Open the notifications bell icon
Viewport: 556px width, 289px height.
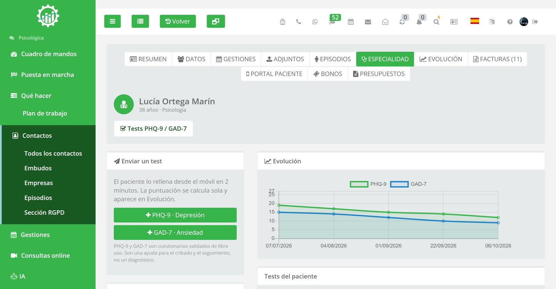point(419,22)
